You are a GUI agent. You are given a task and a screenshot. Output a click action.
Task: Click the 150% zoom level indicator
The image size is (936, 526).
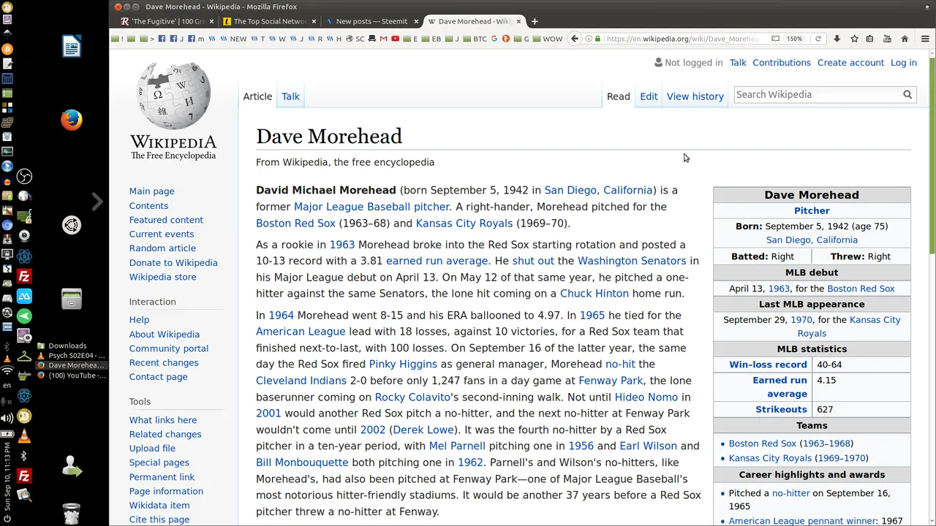click(x=795, y=39)
